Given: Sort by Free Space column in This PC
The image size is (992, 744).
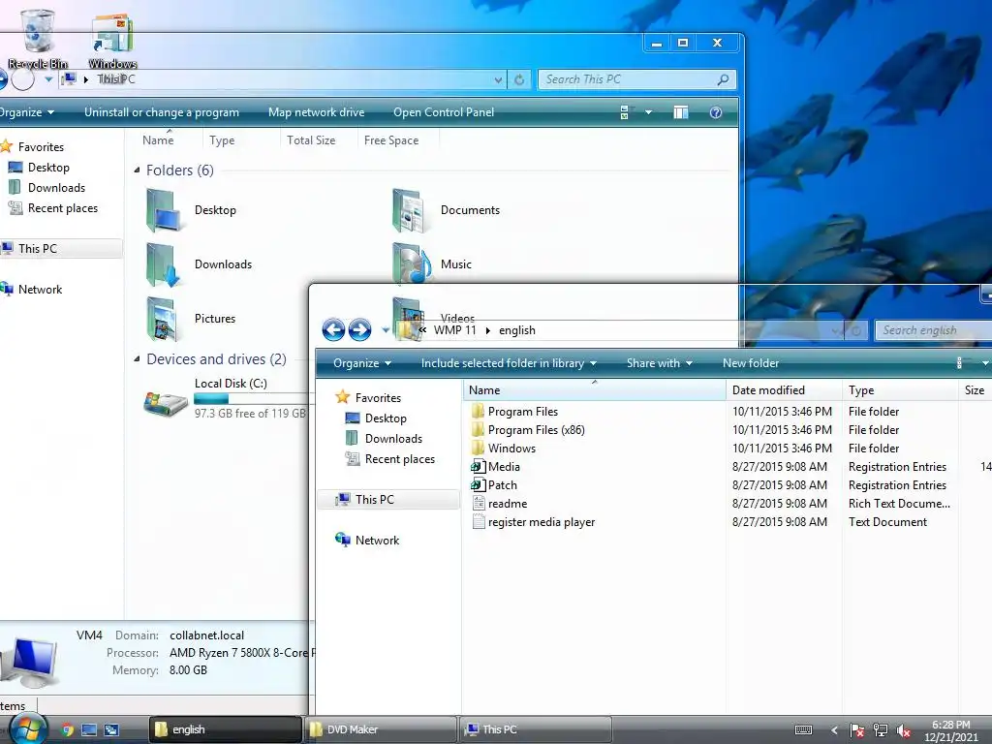Looking at the screenshot, I should [398, 140].
